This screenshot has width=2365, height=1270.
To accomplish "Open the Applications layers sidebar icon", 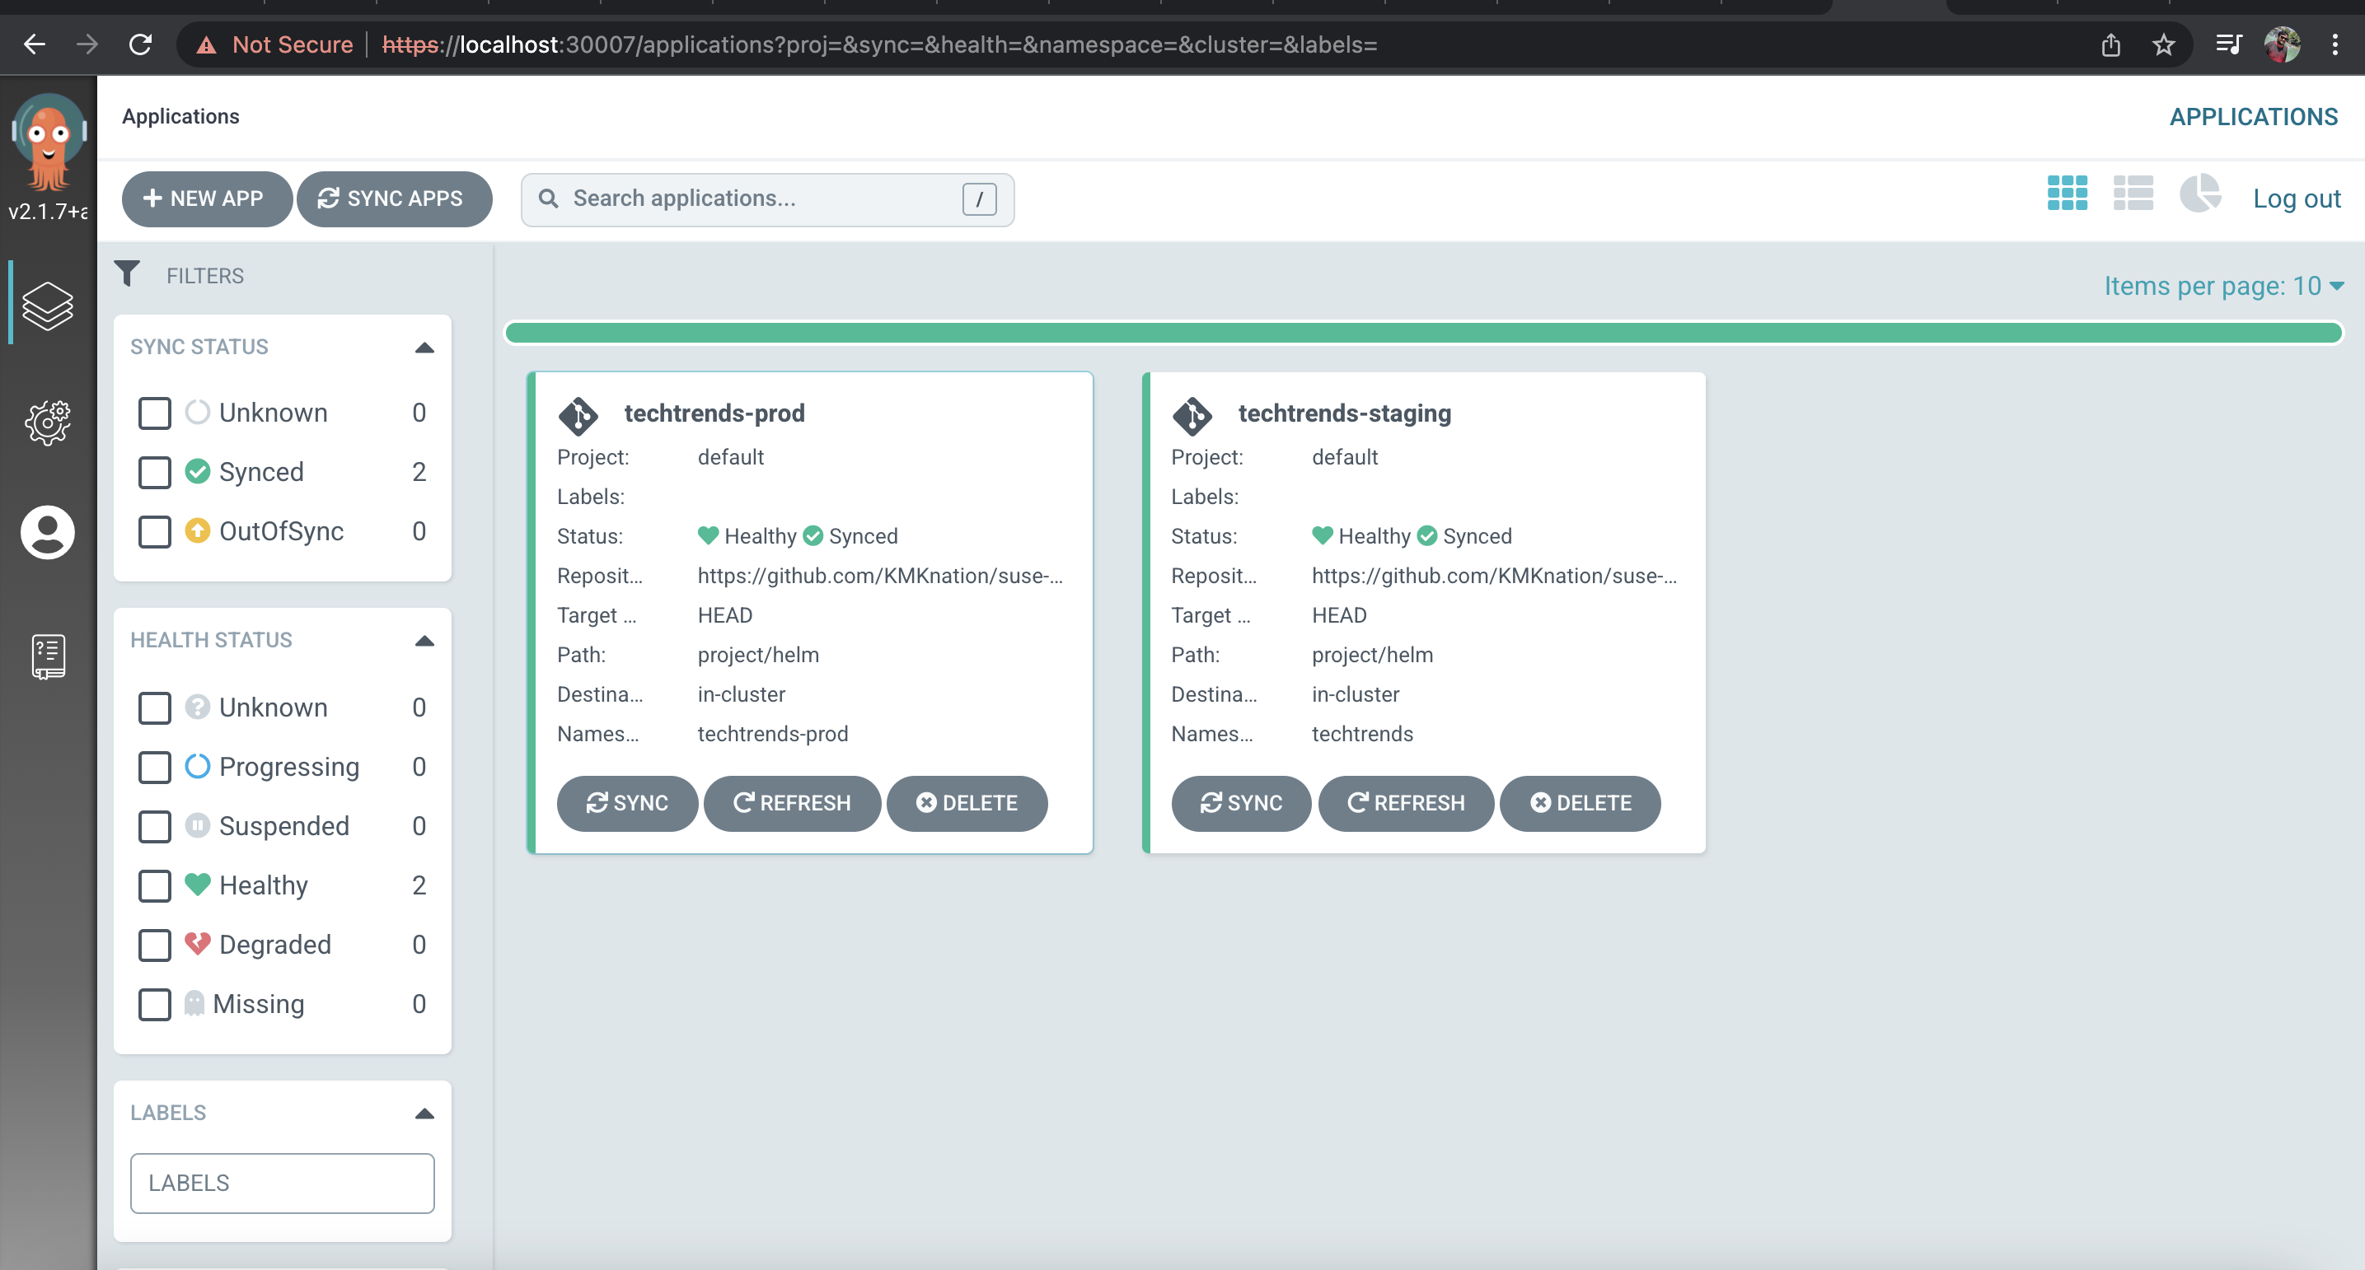I will click(x=48, y=306).
